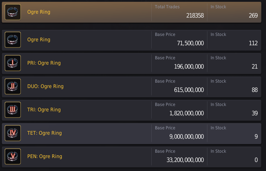Click the 33,200,000,000 base price
Viewport: 266px width, 171px height.
(x=185, y=160)
